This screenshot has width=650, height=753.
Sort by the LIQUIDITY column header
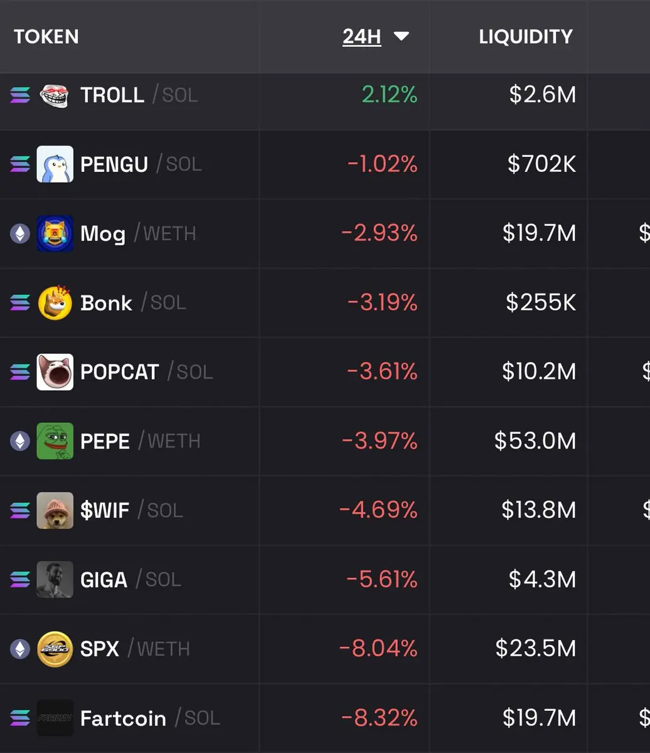pyautogui.click(x=526, y=36)
